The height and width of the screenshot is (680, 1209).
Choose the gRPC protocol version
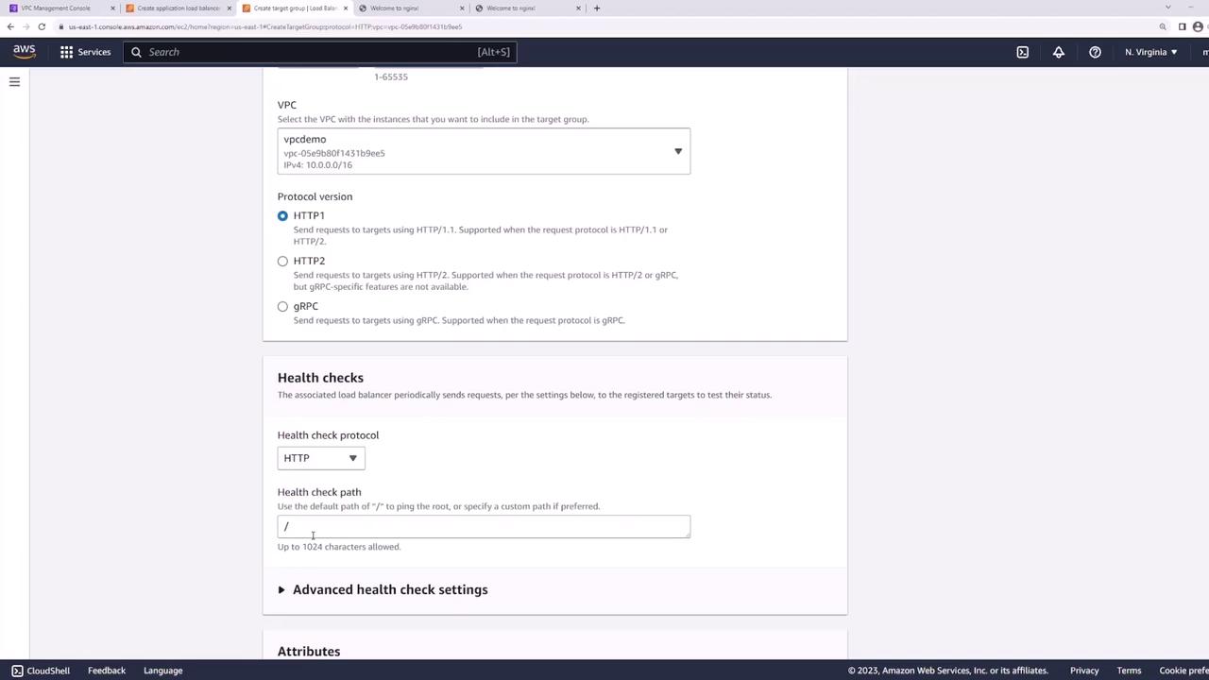(x=282, y=307)
